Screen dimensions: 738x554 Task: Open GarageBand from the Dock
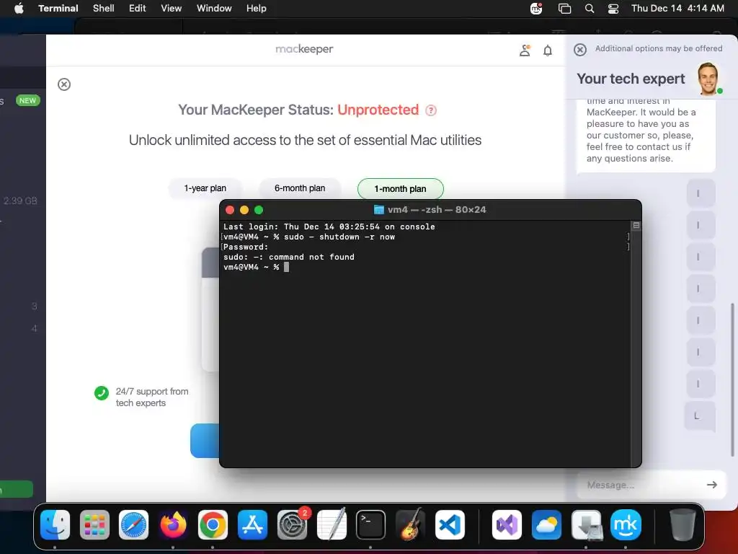coord(410,524)
